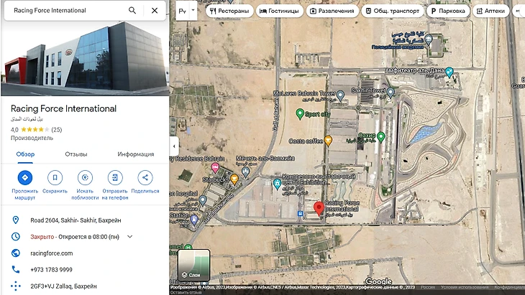Viewport: 525px width, 295px height.
Task: Open the Информация tab
Action: [136, 154]
